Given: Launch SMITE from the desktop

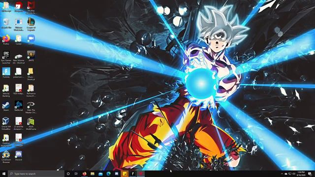Looking at the screenshot, I should pos(31,56).
